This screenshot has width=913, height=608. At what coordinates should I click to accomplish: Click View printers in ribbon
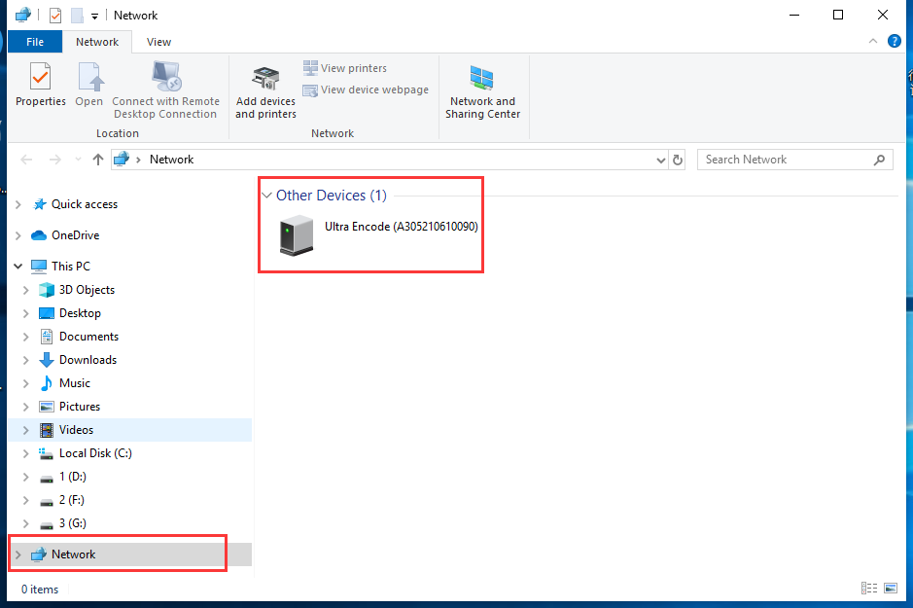(345, 68)
